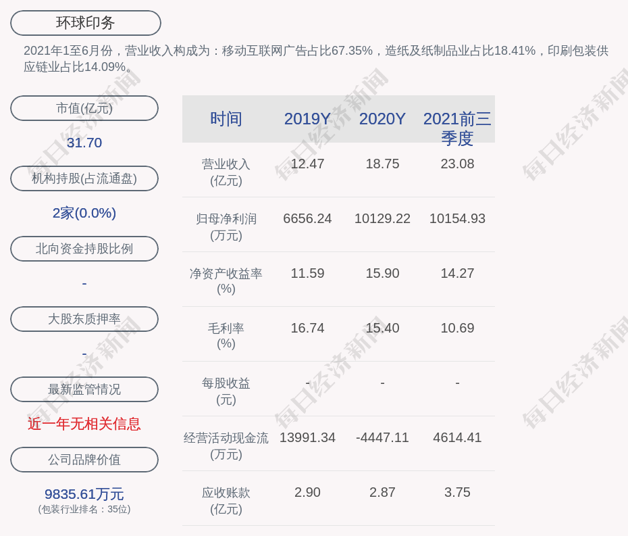Select ROE value 11.59

307,274
